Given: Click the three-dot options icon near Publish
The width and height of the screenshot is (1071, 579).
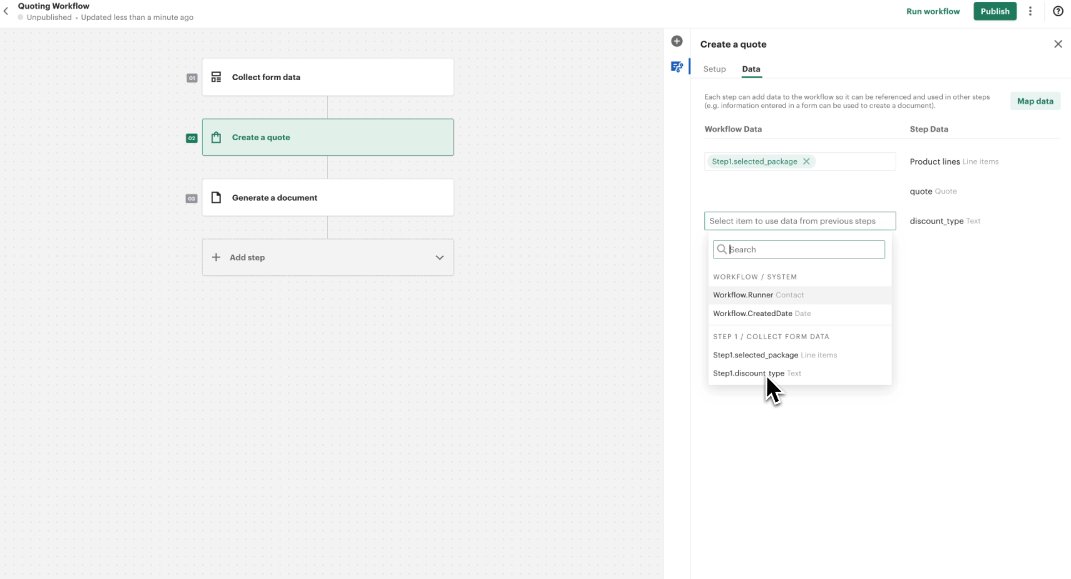Looking at the screenshot, I should (1030, 11).
